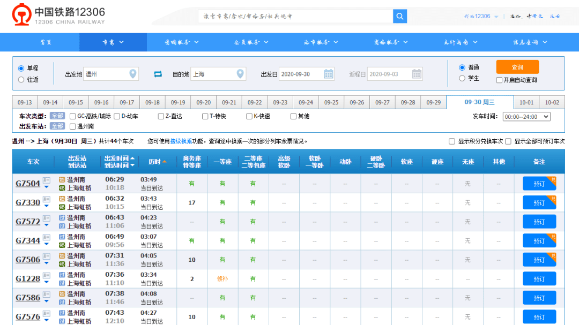Select the 10-01 date tab
579x325 pixels.
coord(526,102)
